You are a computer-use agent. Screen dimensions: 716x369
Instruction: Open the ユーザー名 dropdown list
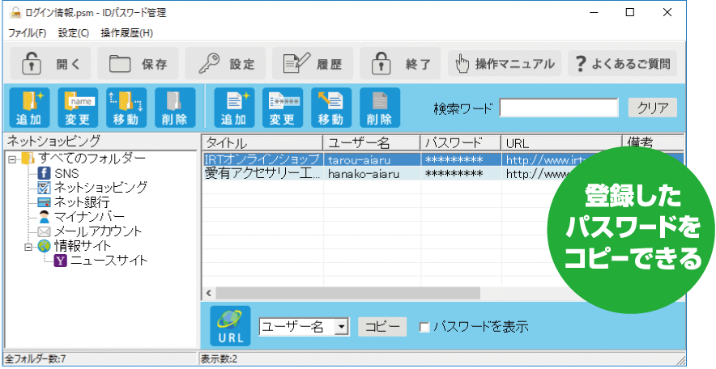341,327
